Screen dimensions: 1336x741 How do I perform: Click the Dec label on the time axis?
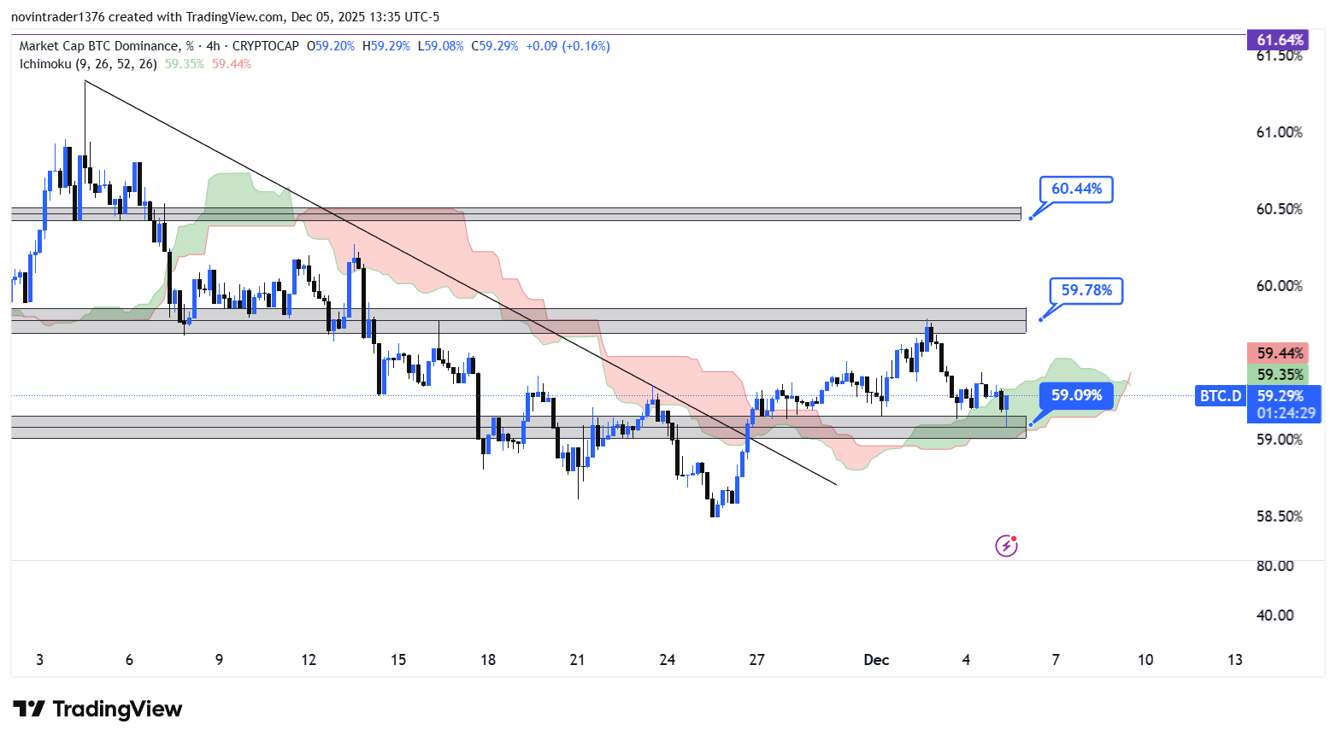click(876, 660)
